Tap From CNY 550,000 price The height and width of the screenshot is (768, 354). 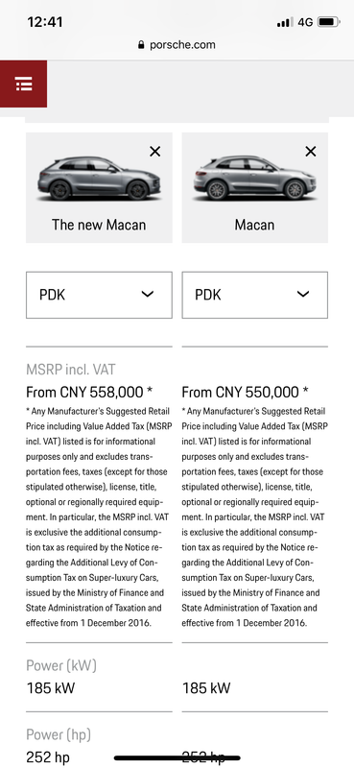246,393
